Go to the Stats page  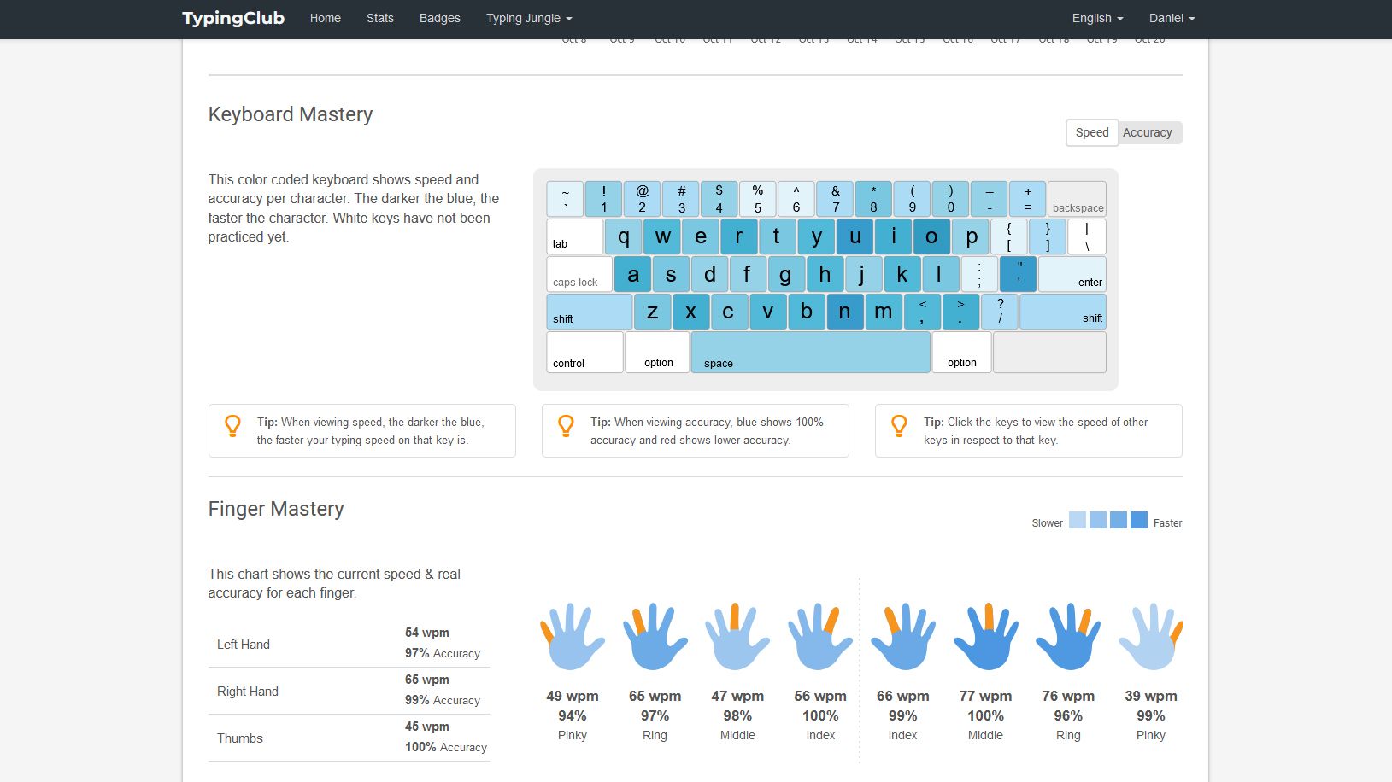click(379, 18)
